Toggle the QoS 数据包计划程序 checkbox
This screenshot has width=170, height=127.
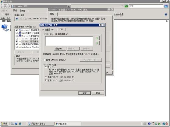coord(17,33)
